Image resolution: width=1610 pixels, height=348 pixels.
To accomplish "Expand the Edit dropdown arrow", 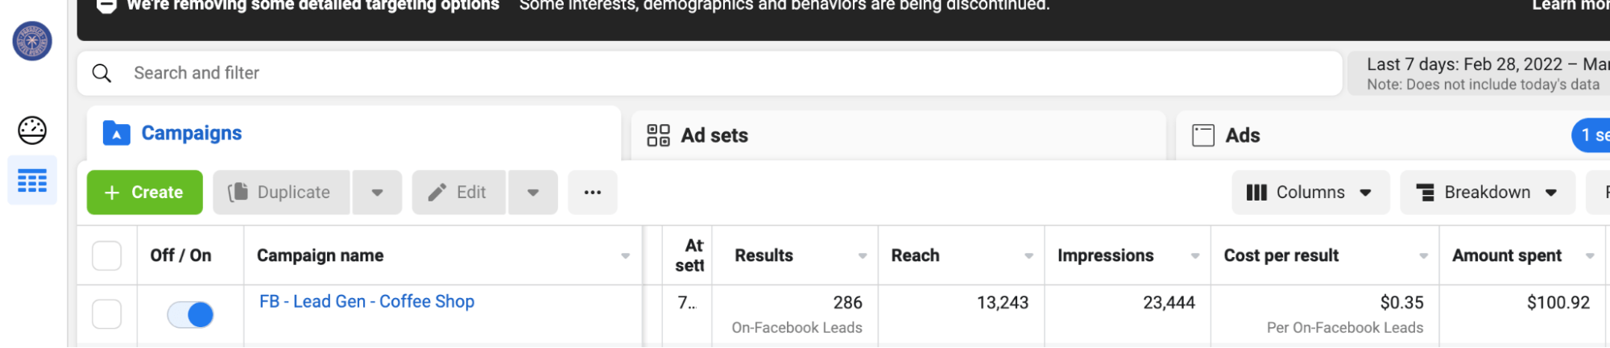I will click(532, 193).
